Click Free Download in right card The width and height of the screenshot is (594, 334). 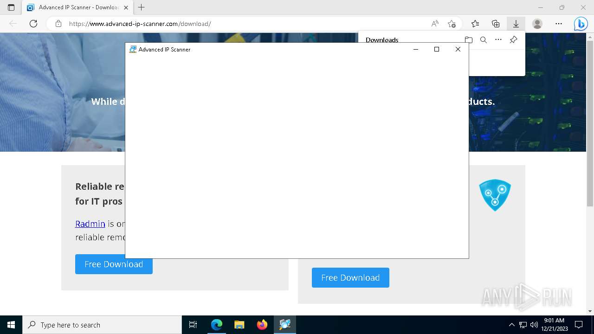[x=350, y=277]
